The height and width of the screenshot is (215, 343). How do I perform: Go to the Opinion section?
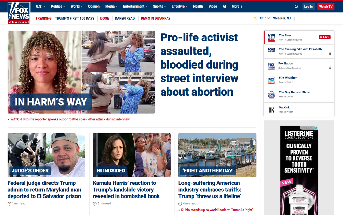(94, 6)
